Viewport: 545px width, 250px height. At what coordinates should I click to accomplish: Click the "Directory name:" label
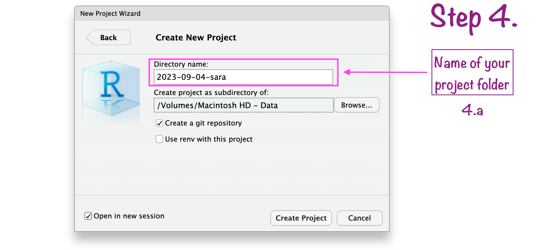click(181, 64)
